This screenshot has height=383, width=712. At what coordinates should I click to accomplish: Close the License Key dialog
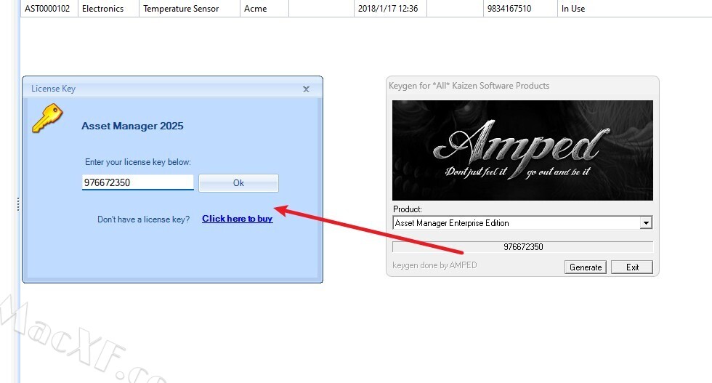tap(306, 89)
